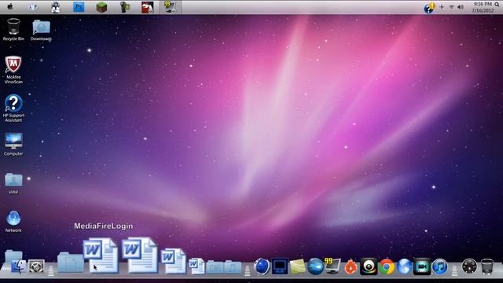Open the Trash in the dock
The width and height of the screenshot is (503, 283).
point(487,266)
